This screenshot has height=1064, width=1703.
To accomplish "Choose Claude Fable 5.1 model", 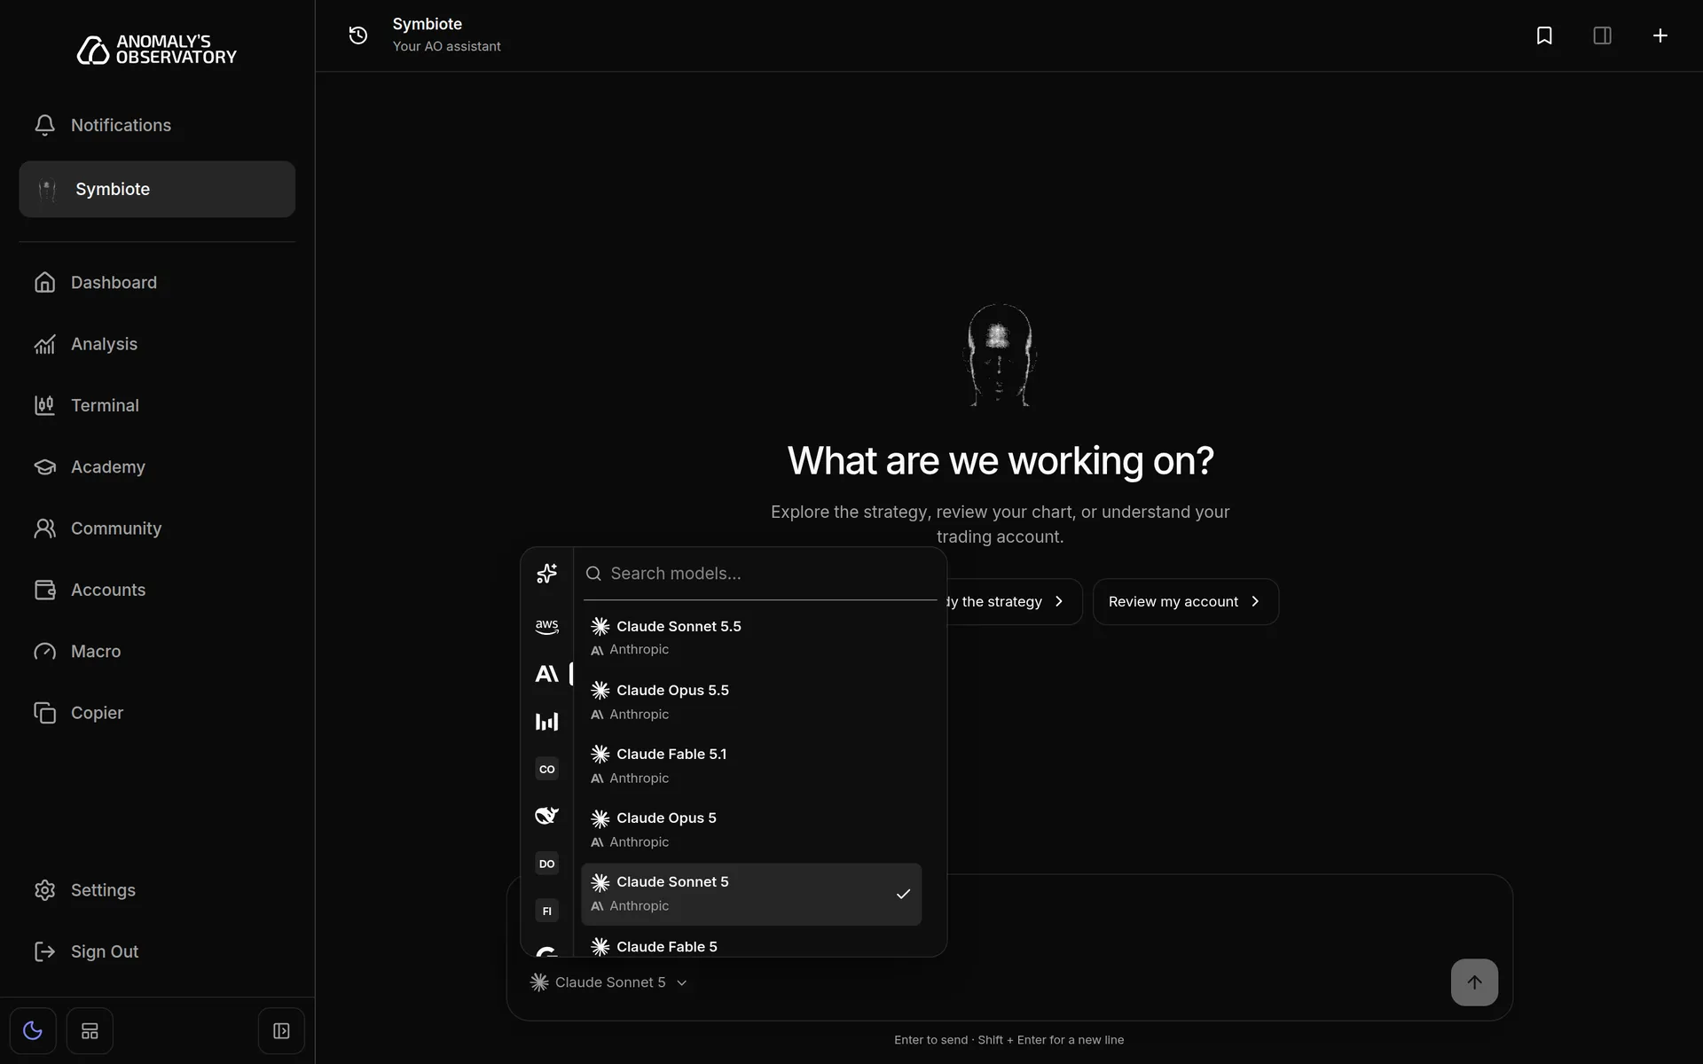I will click(751, 765).
